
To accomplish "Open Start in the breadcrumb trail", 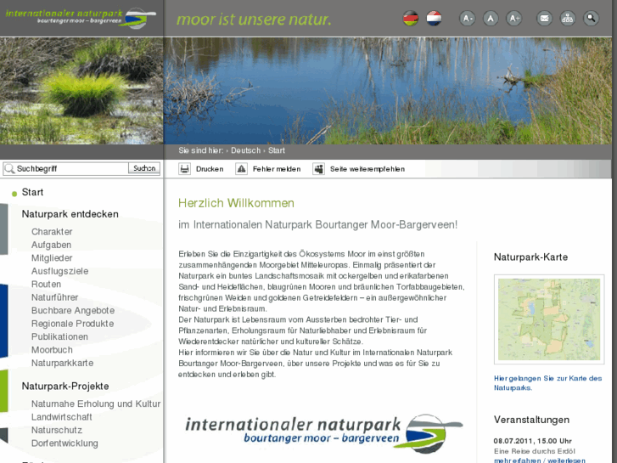I will 277,150.
